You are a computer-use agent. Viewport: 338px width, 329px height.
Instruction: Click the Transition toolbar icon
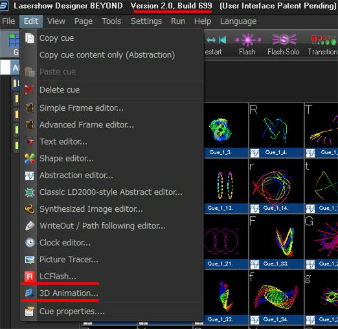tap(324, 40)
